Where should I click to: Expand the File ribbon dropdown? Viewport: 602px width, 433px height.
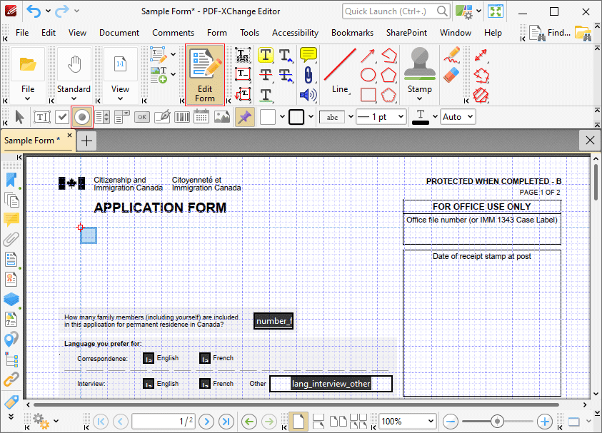pos(27,99)
